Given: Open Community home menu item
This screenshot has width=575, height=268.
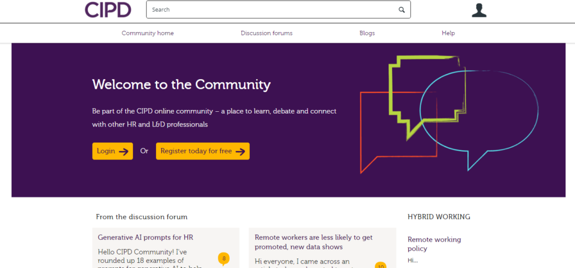Looking at the screenshot, I should 148,33.
